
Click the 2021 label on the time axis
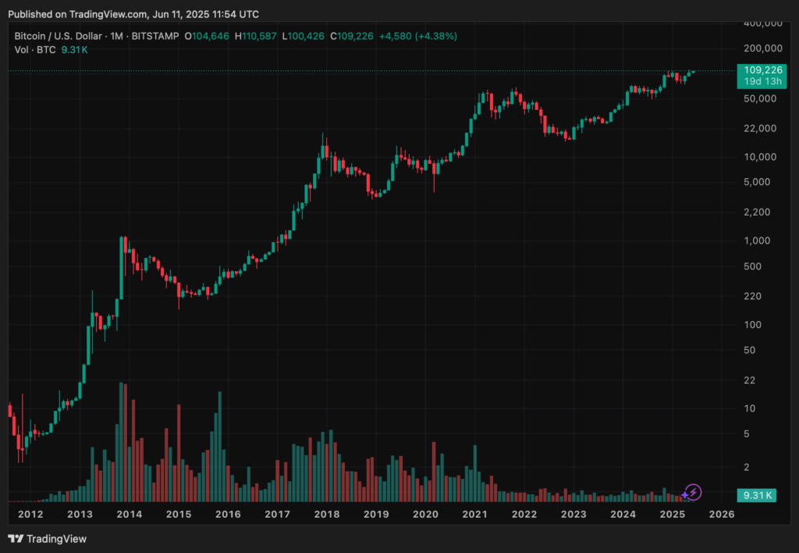475,514
